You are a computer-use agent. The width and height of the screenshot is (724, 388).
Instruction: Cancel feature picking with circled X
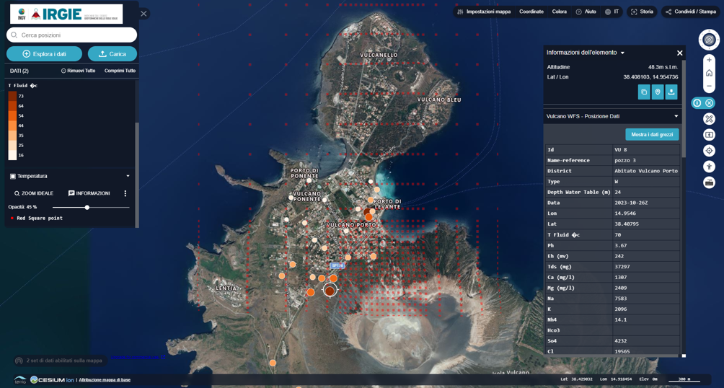coord(710,103)
